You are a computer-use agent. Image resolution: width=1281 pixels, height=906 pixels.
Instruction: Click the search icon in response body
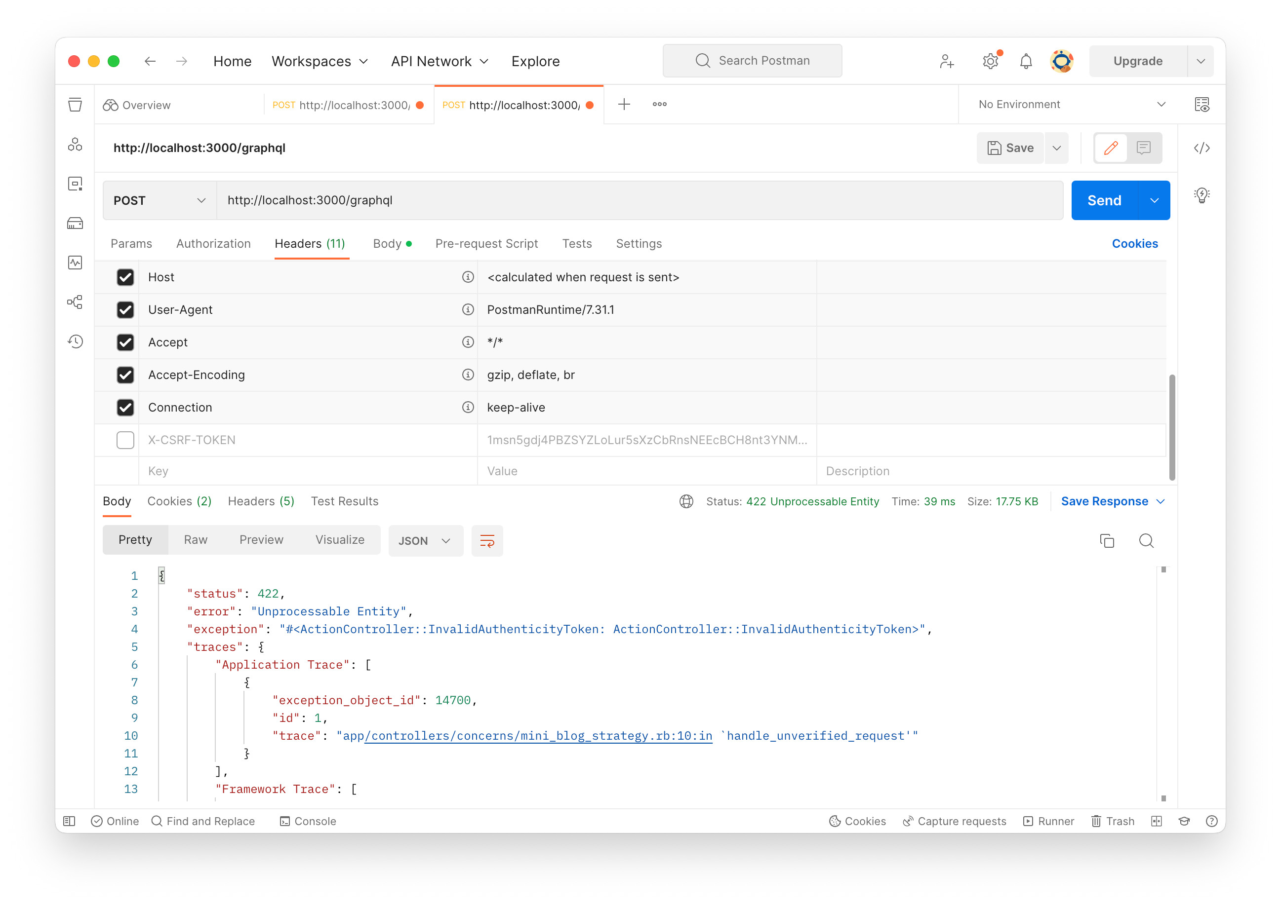1146,540
